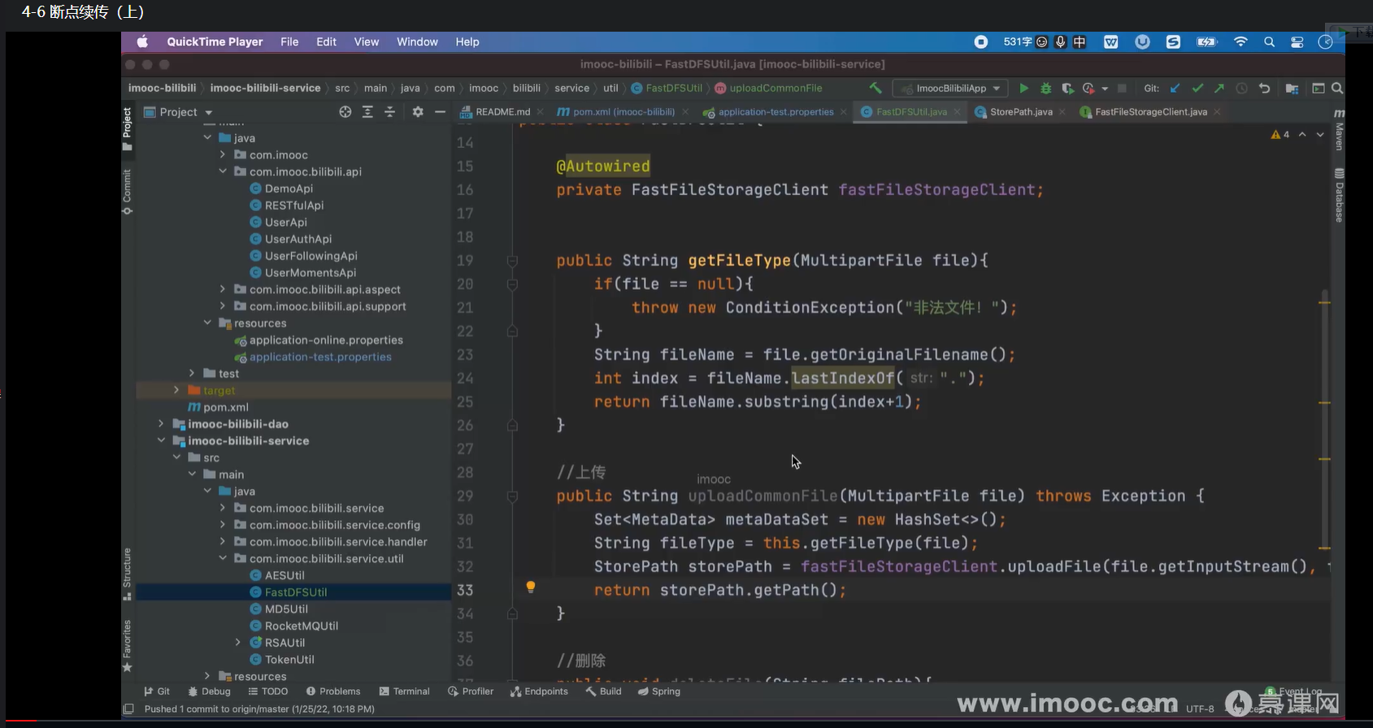Switch to the StorePath.java editor tab
The height and width of the screenshot is (728, 1373).
[x=1020, y=112]
